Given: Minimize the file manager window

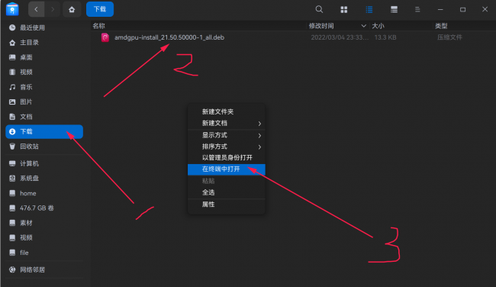Looking at the screenshot, I should pyautogui.click(x=440, y=9).
